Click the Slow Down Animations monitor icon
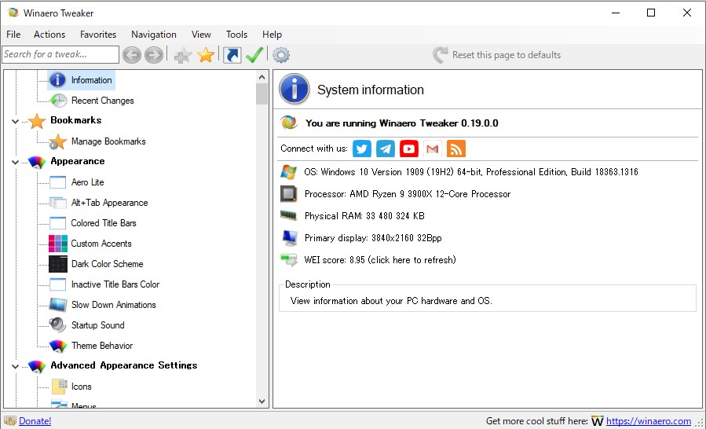The width and height of the screenshot is (706, 429). click(57, 305)
